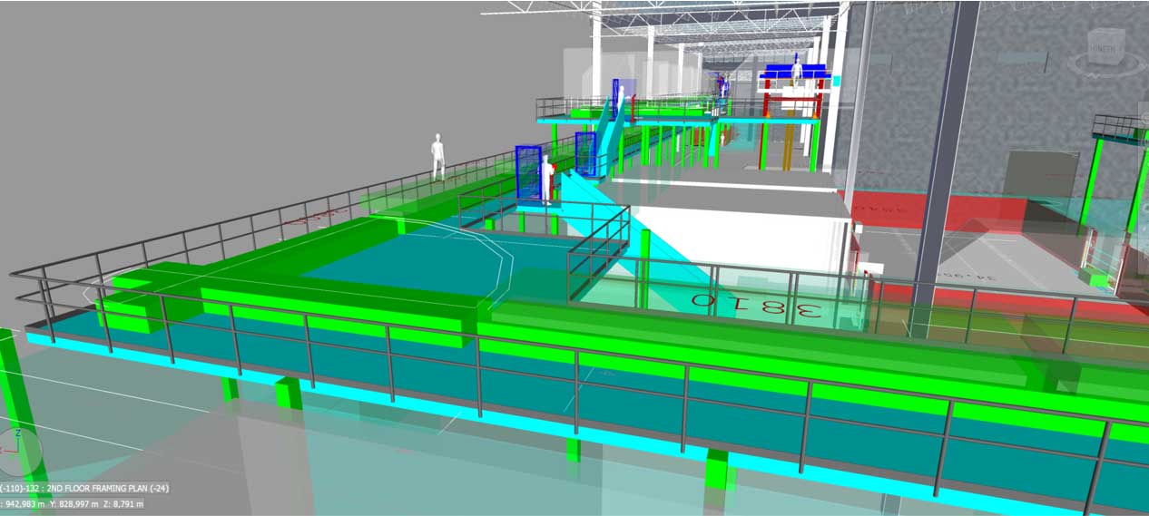This screenshot has height=516, width=1149.
Task: Select the human figure on the far blue platform
Action: tap(797, 69)
